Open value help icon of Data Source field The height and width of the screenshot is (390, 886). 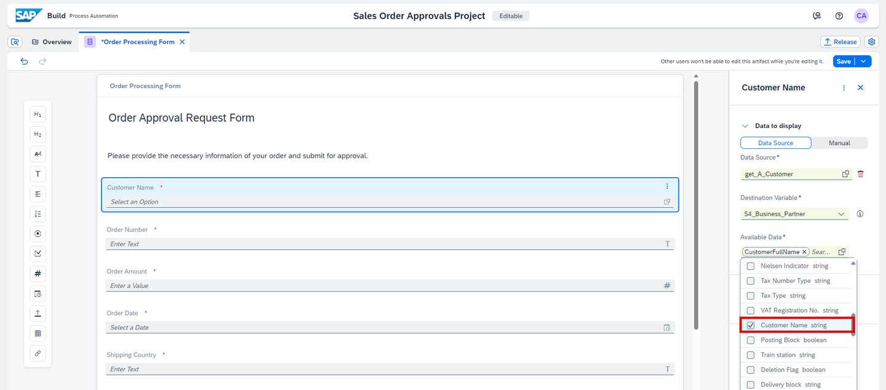click(x=846, y=174)
